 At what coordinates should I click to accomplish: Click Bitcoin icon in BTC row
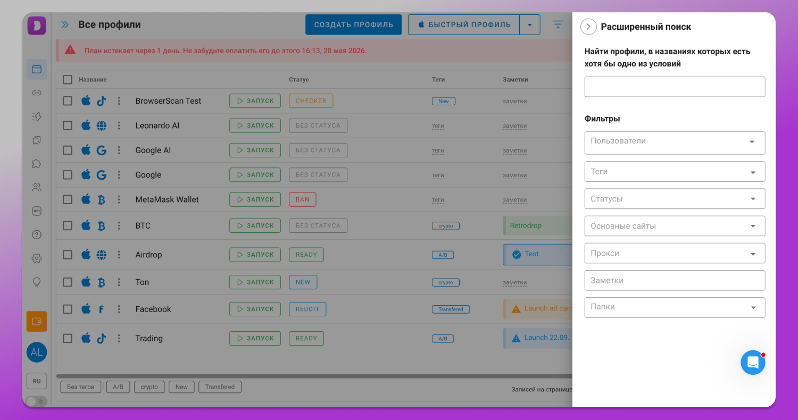tap(102, 225)
